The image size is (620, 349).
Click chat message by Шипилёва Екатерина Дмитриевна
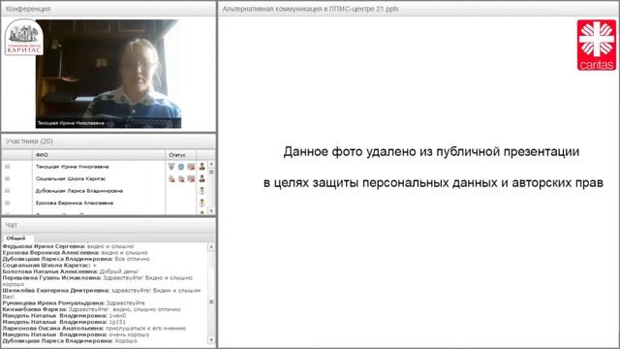tap(102, 293)
